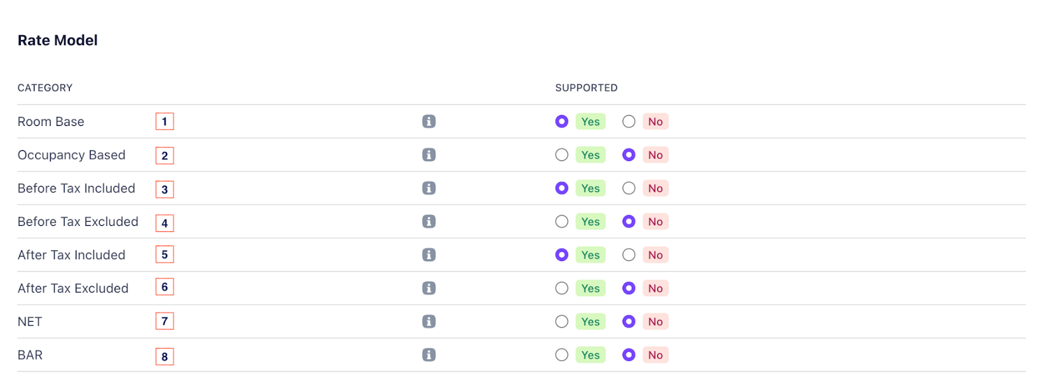Enable Yes for NET rate
This screenshot has width=1044, height=376.
click(562, 321)
